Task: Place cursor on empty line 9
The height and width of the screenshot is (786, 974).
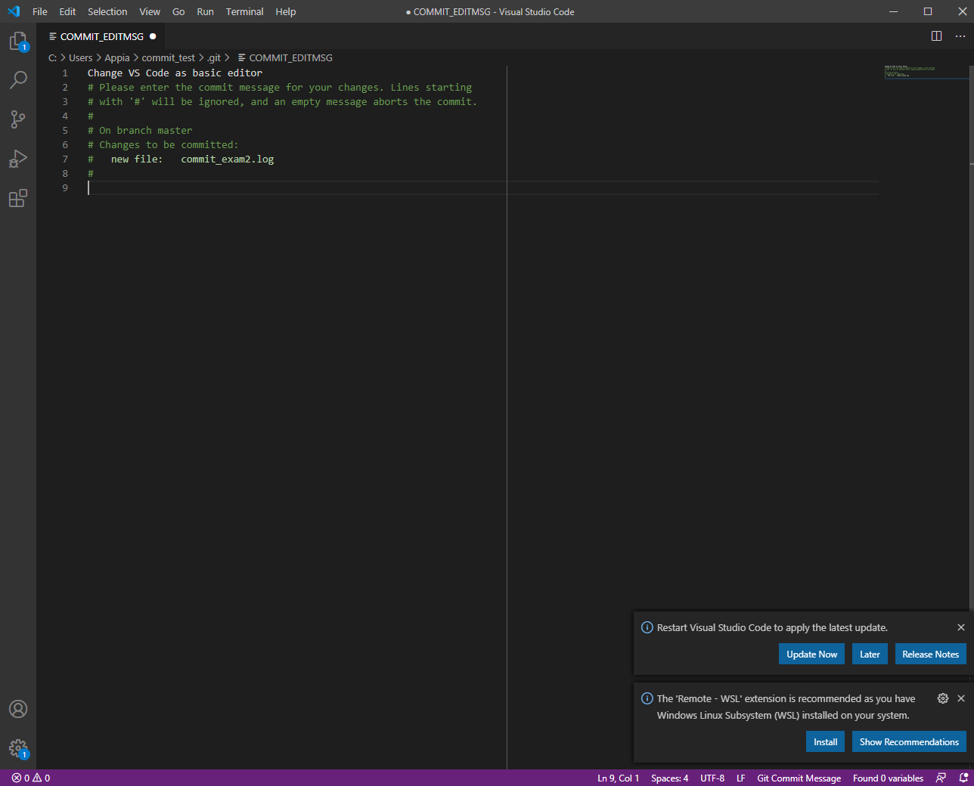Action: tap(482, 187)
